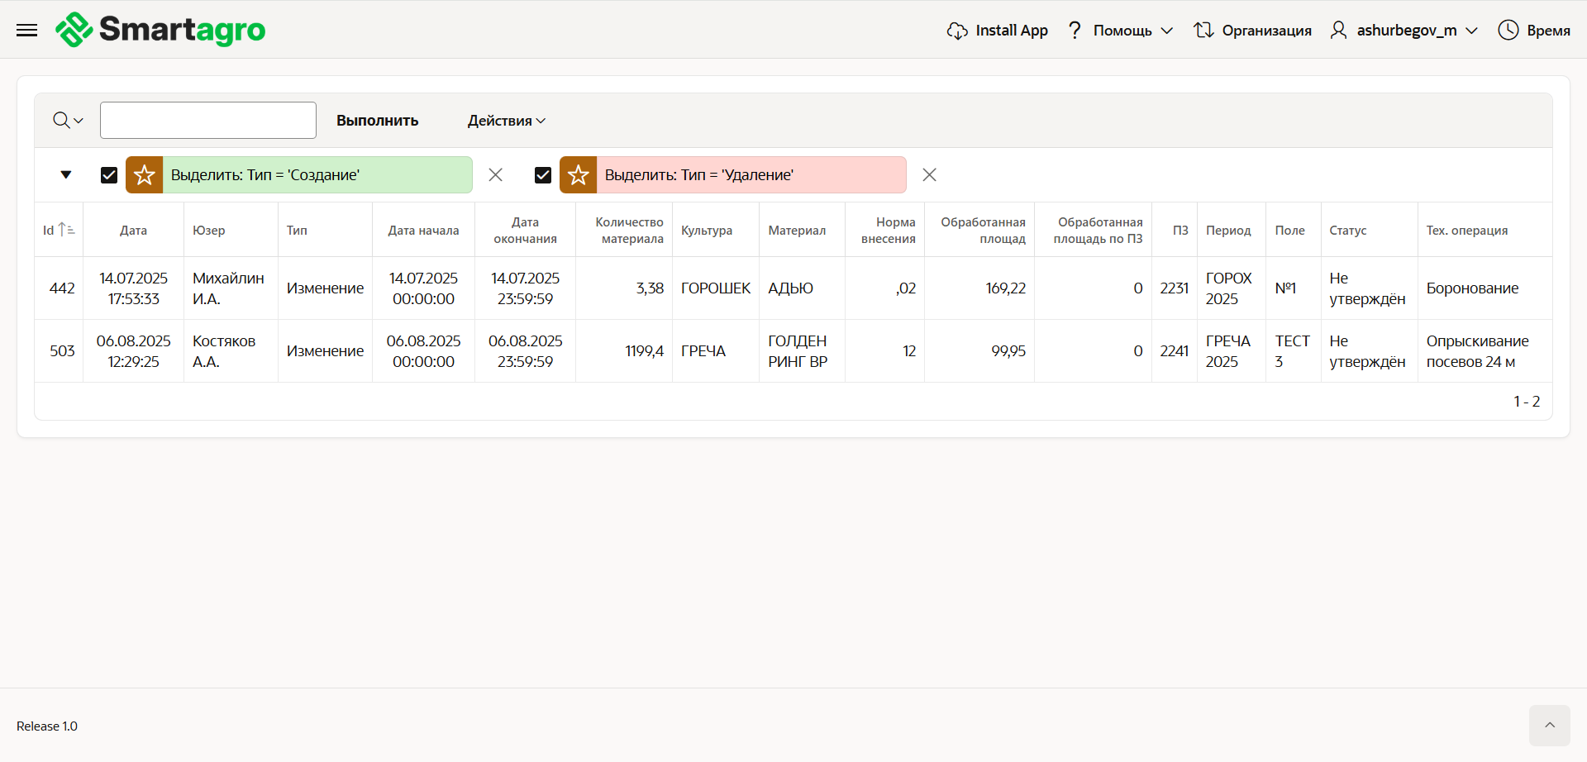1587x762 pixels.
Task: Collapse the filter settings triangle
Action: tap(66, 175)
